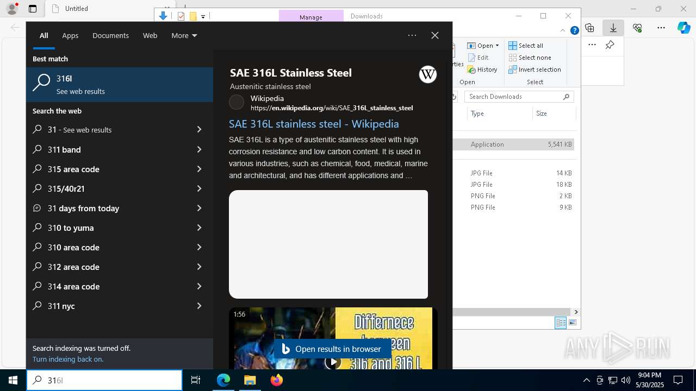Expand arrow for '311 band' suggestion

(199, 149)
